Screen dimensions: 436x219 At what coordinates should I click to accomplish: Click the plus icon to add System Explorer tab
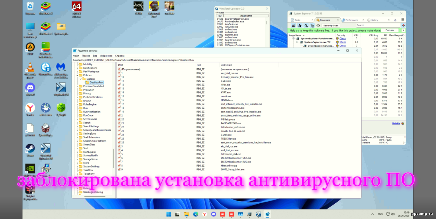pos(395,20)
